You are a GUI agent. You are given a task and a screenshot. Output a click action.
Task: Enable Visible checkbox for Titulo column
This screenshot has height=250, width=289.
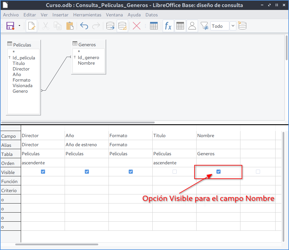tap(175, 172)
